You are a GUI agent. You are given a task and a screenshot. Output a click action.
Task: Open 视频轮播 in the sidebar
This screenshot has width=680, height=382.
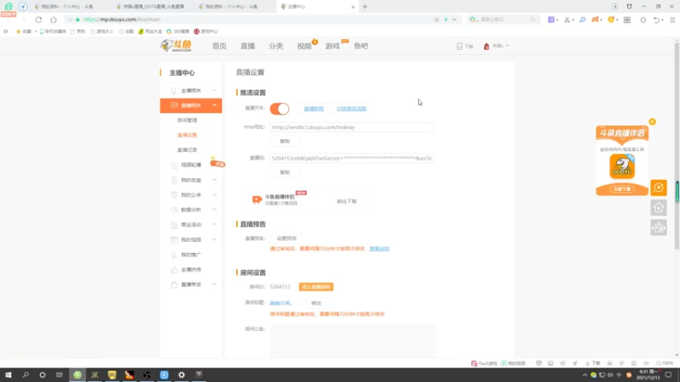[190, 165]
